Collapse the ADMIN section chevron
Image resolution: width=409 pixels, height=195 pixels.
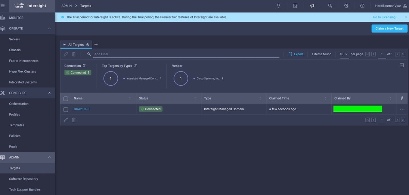point(50,157)
